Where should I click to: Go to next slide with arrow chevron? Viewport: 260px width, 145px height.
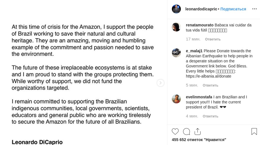click(161, 83)
